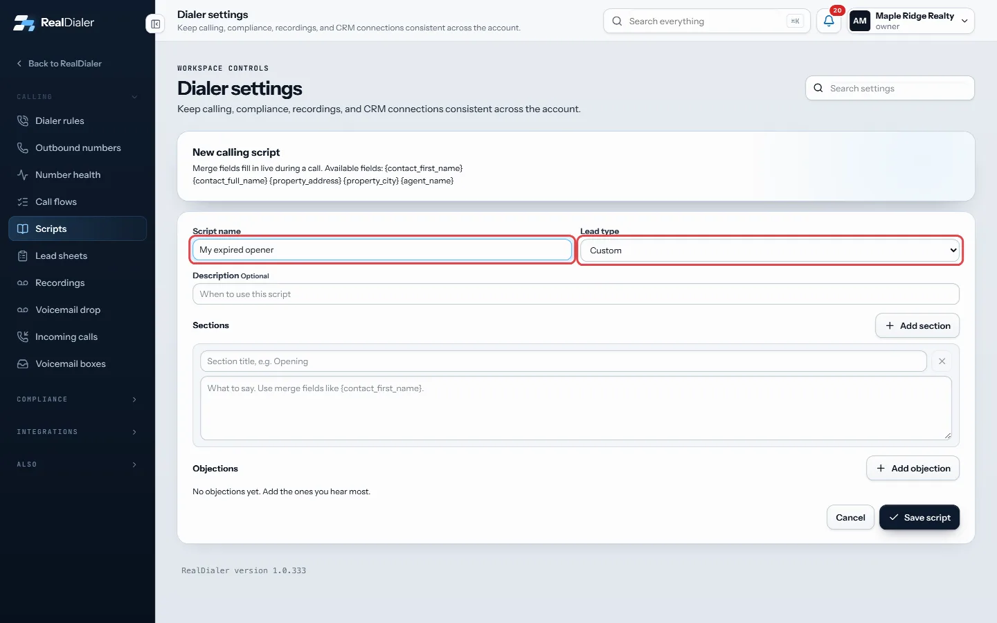The image size is (997, 623).
Task: Click the Number health pulse icon
Action: pyautogui.click(x=23, y=175)
